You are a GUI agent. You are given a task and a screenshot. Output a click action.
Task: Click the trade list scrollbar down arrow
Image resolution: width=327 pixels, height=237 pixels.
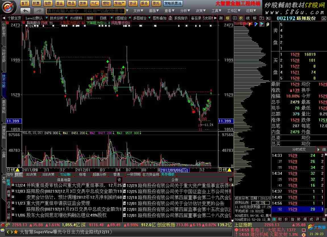pyautogui.click(x=326, y=215)
